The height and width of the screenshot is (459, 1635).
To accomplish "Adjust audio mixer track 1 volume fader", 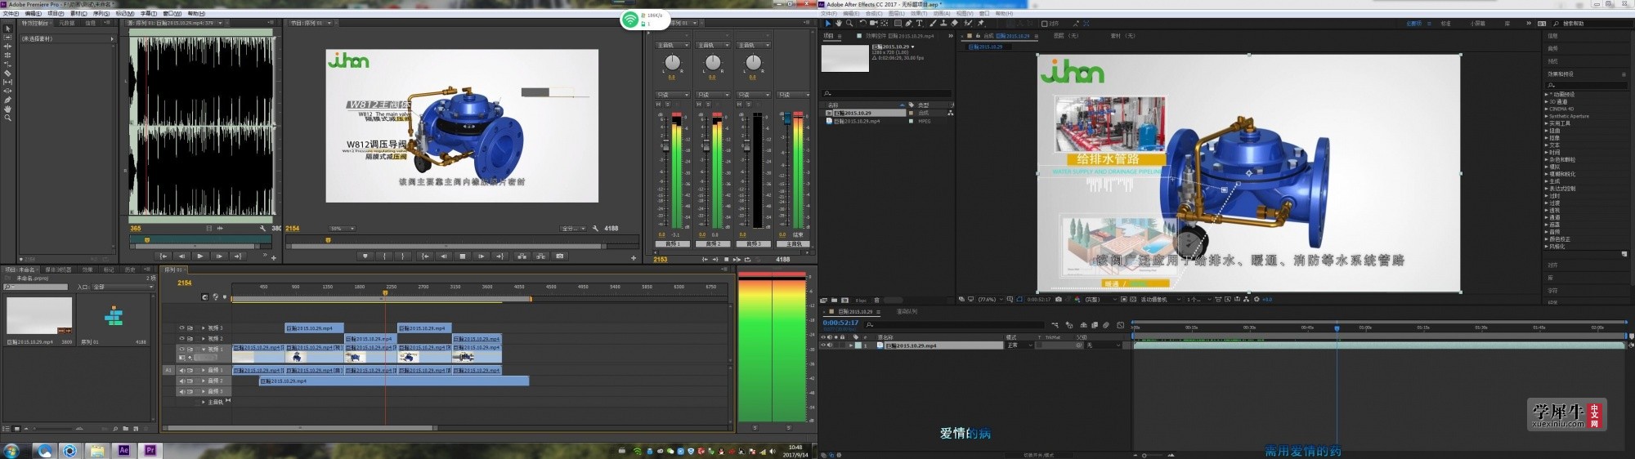I will pos(665,145).
